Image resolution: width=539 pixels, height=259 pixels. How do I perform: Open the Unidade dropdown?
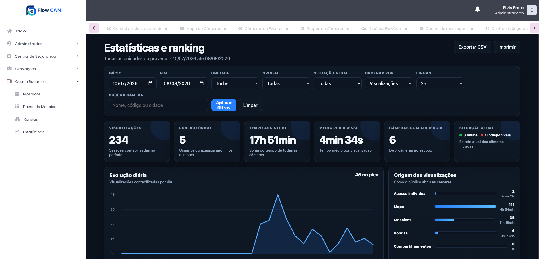pyautogui.click(x=235, y=83)
